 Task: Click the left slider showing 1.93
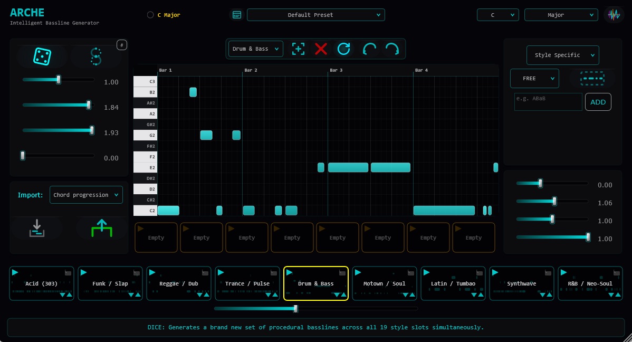coord(59,130)
